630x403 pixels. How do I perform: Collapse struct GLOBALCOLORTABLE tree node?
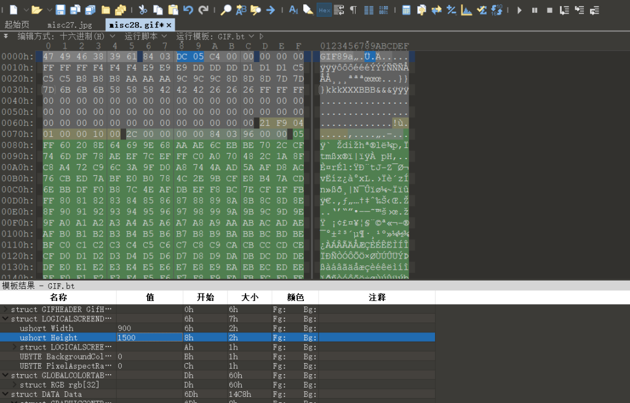click(x=6, y=375)
